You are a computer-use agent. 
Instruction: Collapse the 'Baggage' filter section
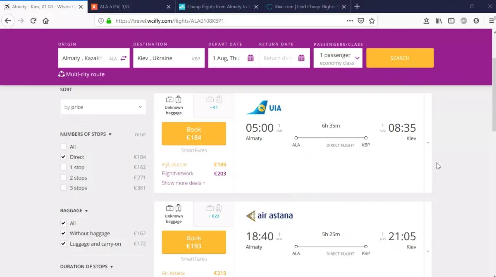tap(74, 211)
